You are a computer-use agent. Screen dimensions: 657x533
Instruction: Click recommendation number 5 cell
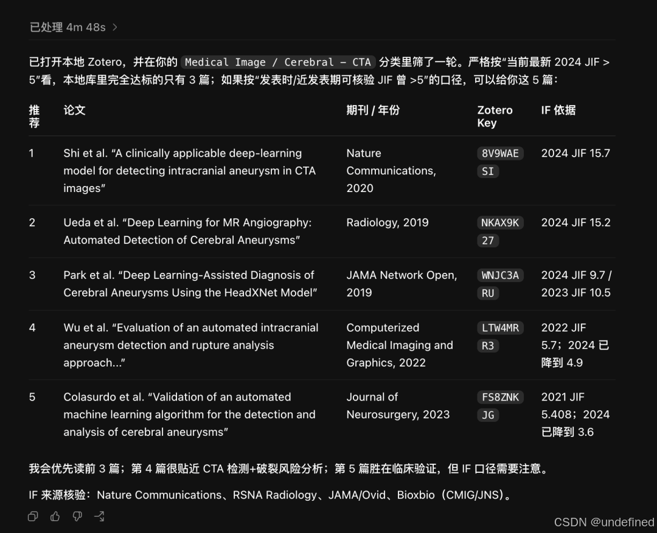(32, 397)
